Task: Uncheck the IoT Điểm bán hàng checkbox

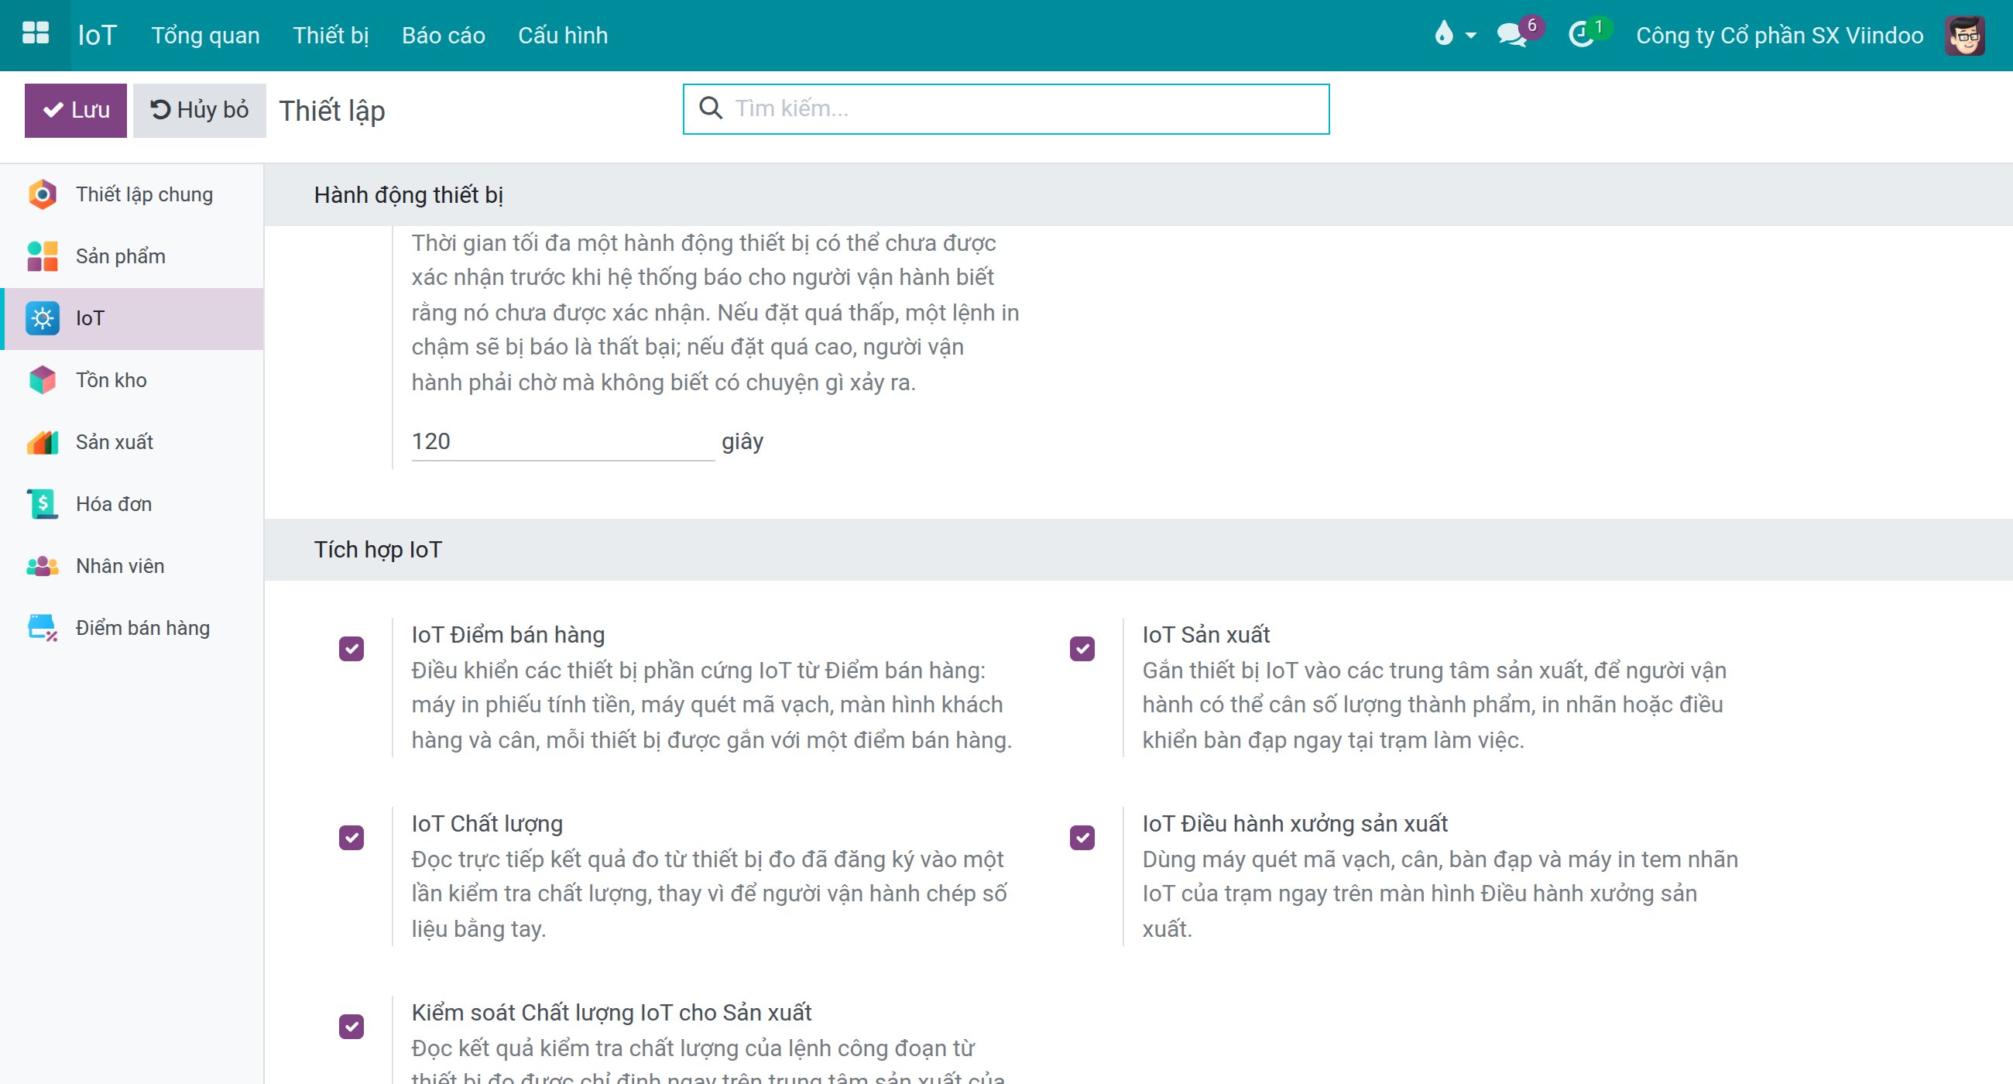Action: 352,649
